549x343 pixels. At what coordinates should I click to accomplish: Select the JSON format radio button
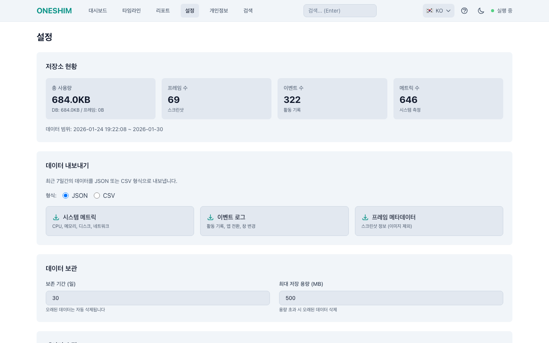(x=66, y=196)
